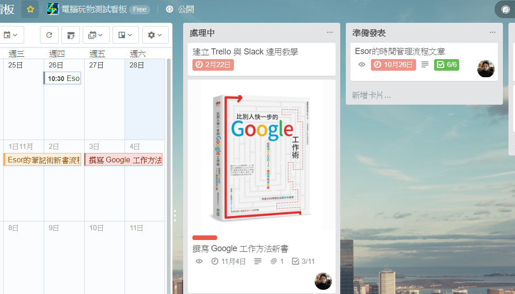The width and height of the screenshot is (515, 294).
Task: Click the 處理中 list title
Action: (x=202, y=33)
